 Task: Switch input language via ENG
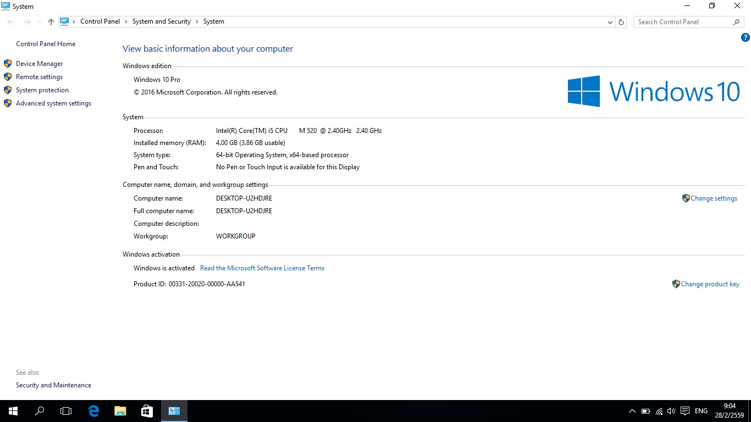click(701, 411)
